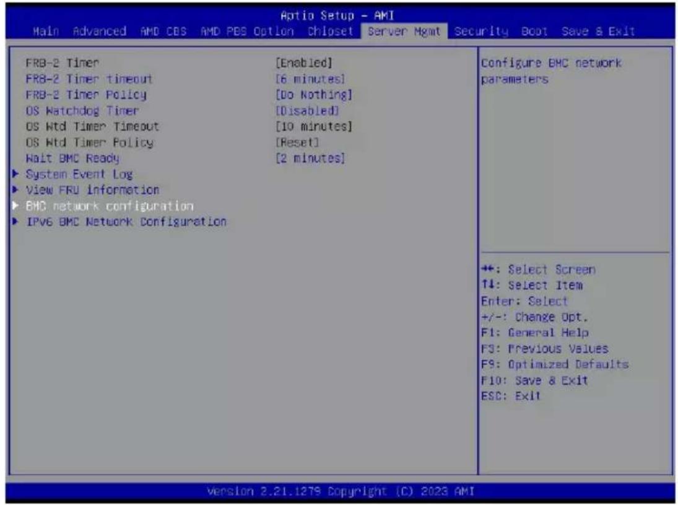
Task: Change the [10 minutes] timeout value
Action: pyautogui.click(x=314, y=127)
